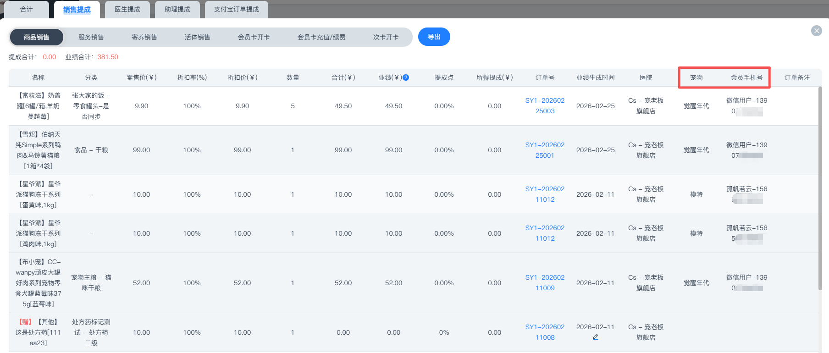The width and height of the screenshot is (829, 353).
Task: Open order link SY1-20260211009
Action: (545, 282)
